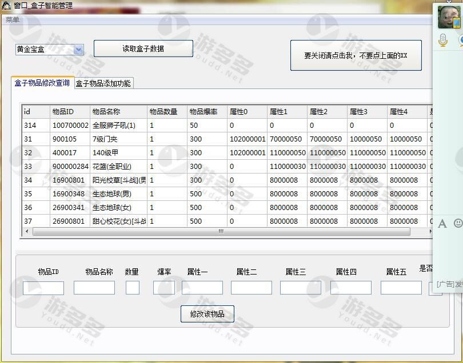Screen dimensions: 463x363
Task: Click the user avatar picture
Action: (x=449, y=17)
